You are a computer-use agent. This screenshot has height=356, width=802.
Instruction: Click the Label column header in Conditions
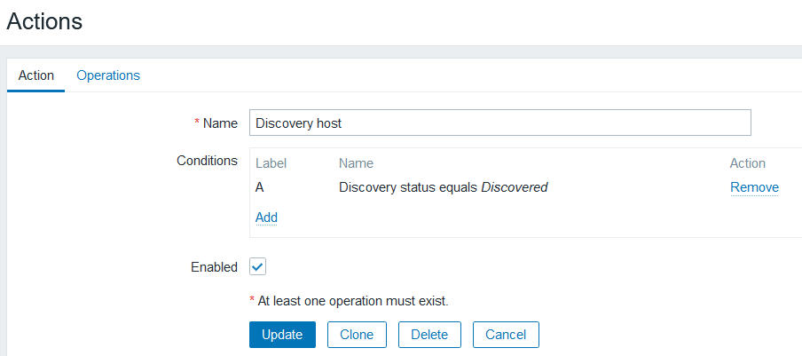271,163
